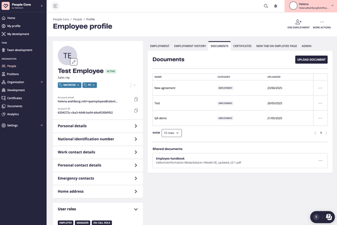The image size is (337, 225).
Task: Remove the PC tag
Action: pos(94,85)
